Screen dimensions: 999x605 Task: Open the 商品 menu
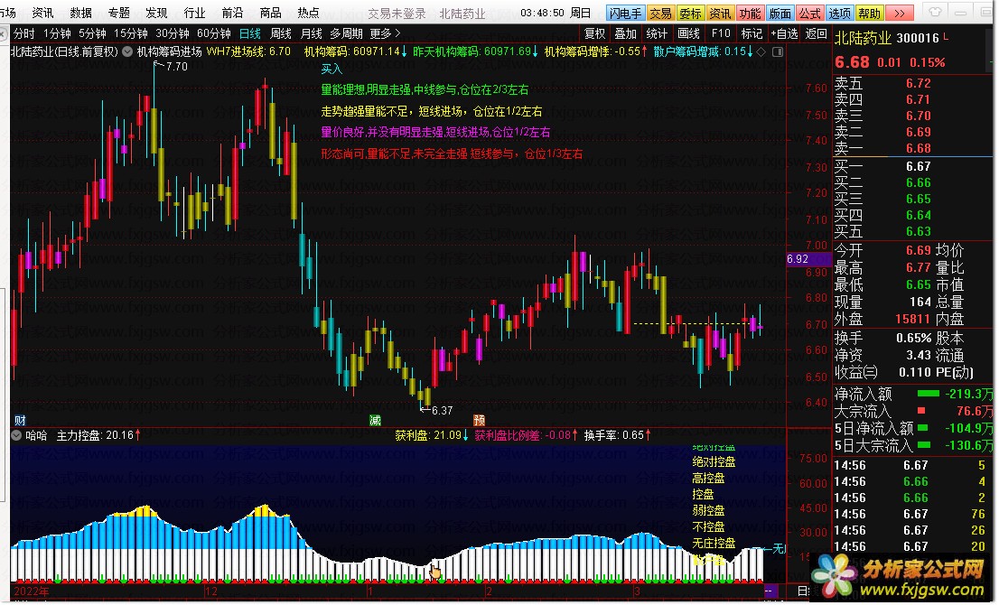270,13
